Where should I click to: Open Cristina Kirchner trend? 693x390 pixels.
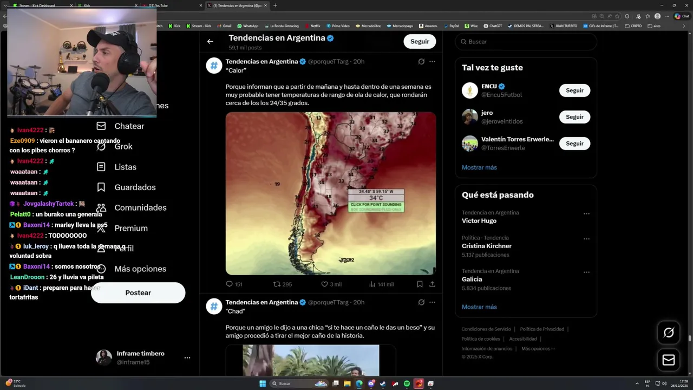click(x=487, y=246)
